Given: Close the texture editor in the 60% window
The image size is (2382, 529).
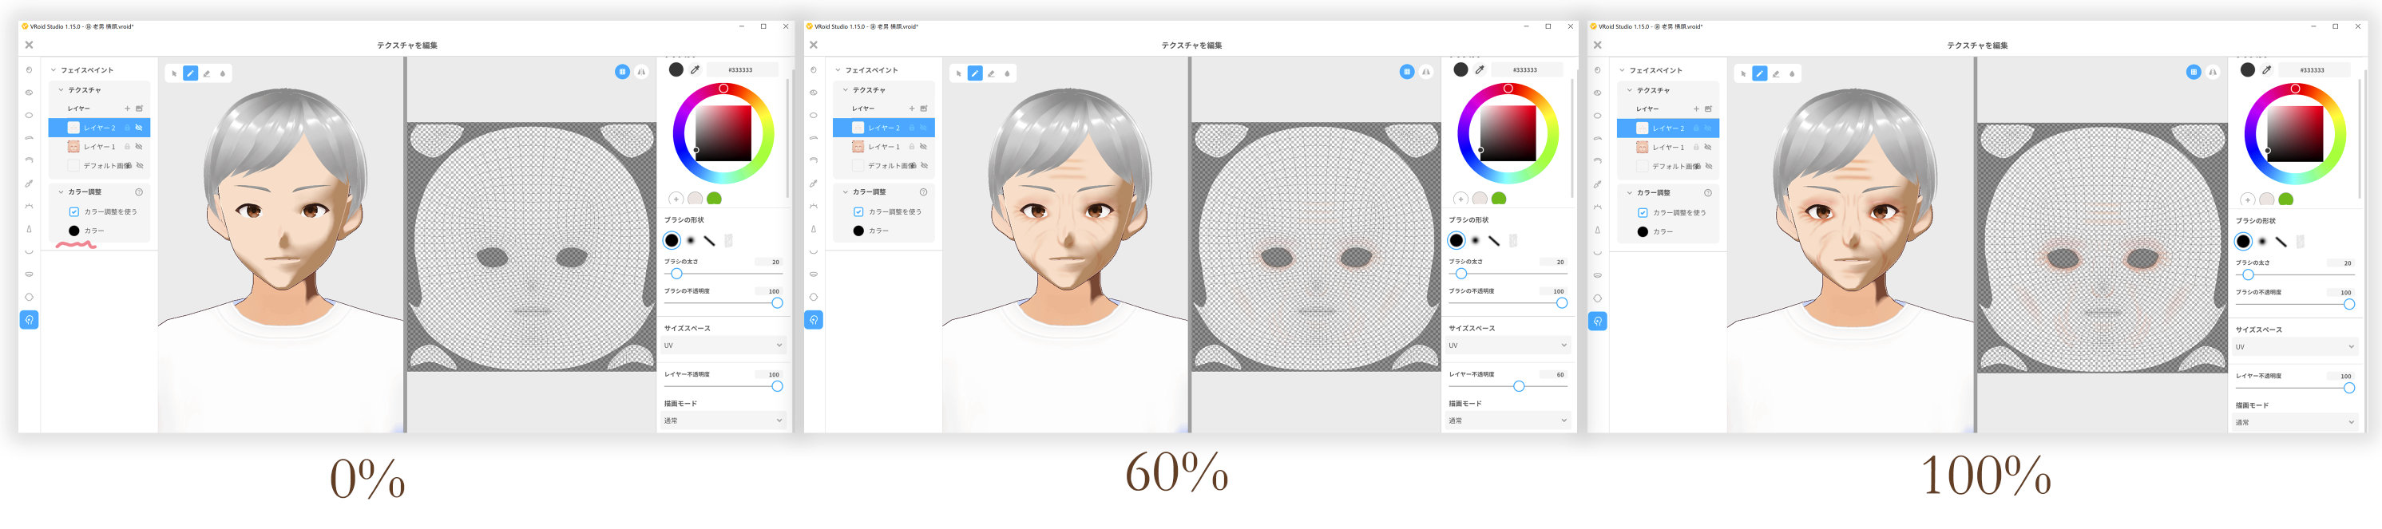Looking at the screenshot, I should pos(814,45).
